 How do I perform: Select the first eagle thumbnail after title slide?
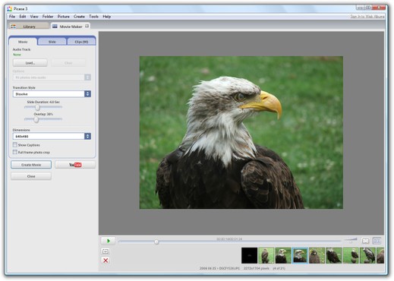[266, 255]
